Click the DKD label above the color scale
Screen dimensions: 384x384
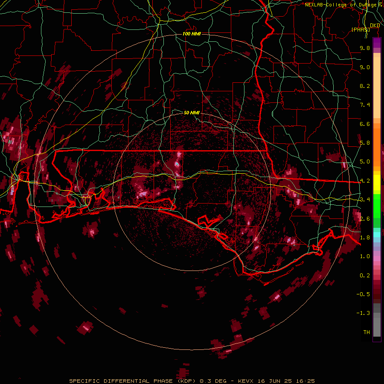[x=375, y=26]
